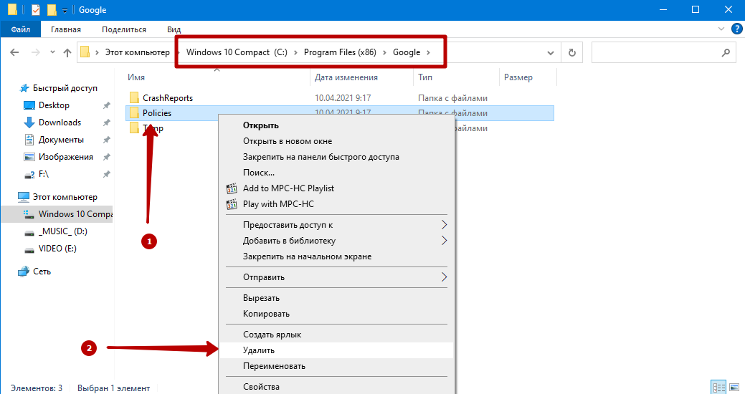Open recent locations dropdown arrow
The width and height of the screenshot is (745, 394).
point(52,52)
